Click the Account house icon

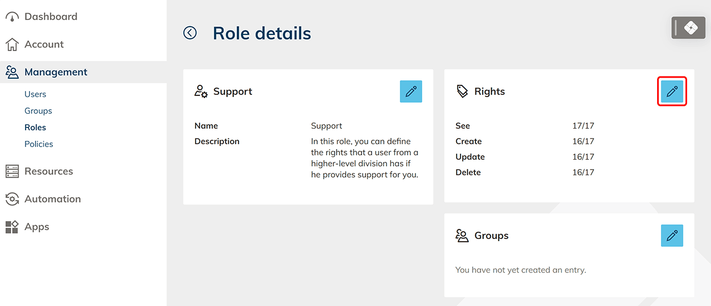coord(12,44)
